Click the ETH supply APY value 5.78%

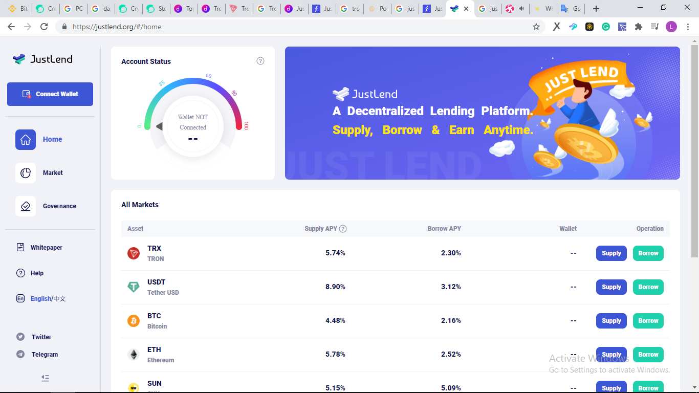[335, 355]
